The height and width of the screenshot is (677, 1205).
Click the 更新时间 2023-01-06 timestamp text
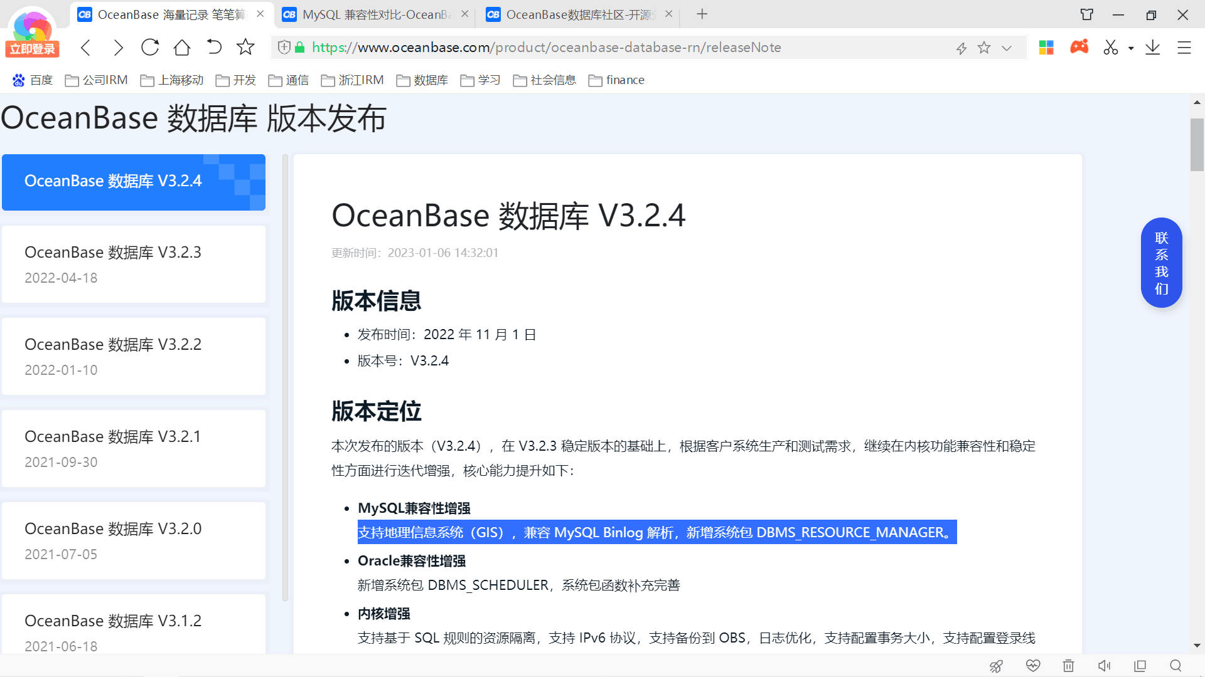415,253
